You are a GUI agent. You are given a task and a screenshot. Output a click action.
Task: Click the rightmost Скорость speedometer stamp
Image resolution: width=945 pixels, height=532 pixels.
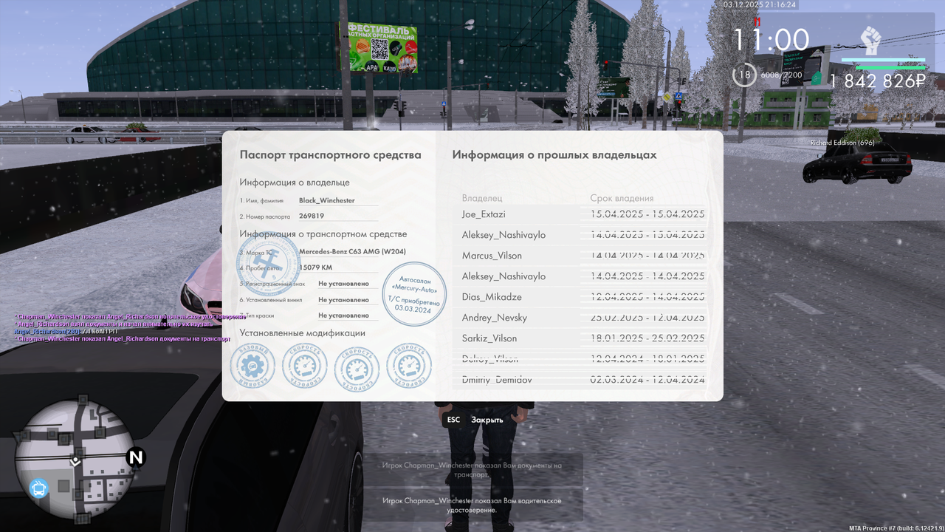tap(408, 365)
